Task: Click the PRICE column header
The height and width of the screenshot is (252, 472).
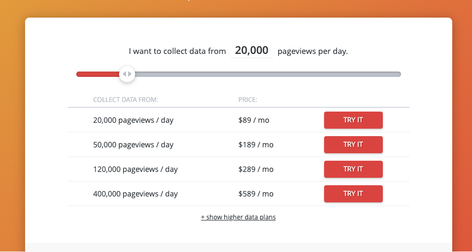Action: (248, 100)
